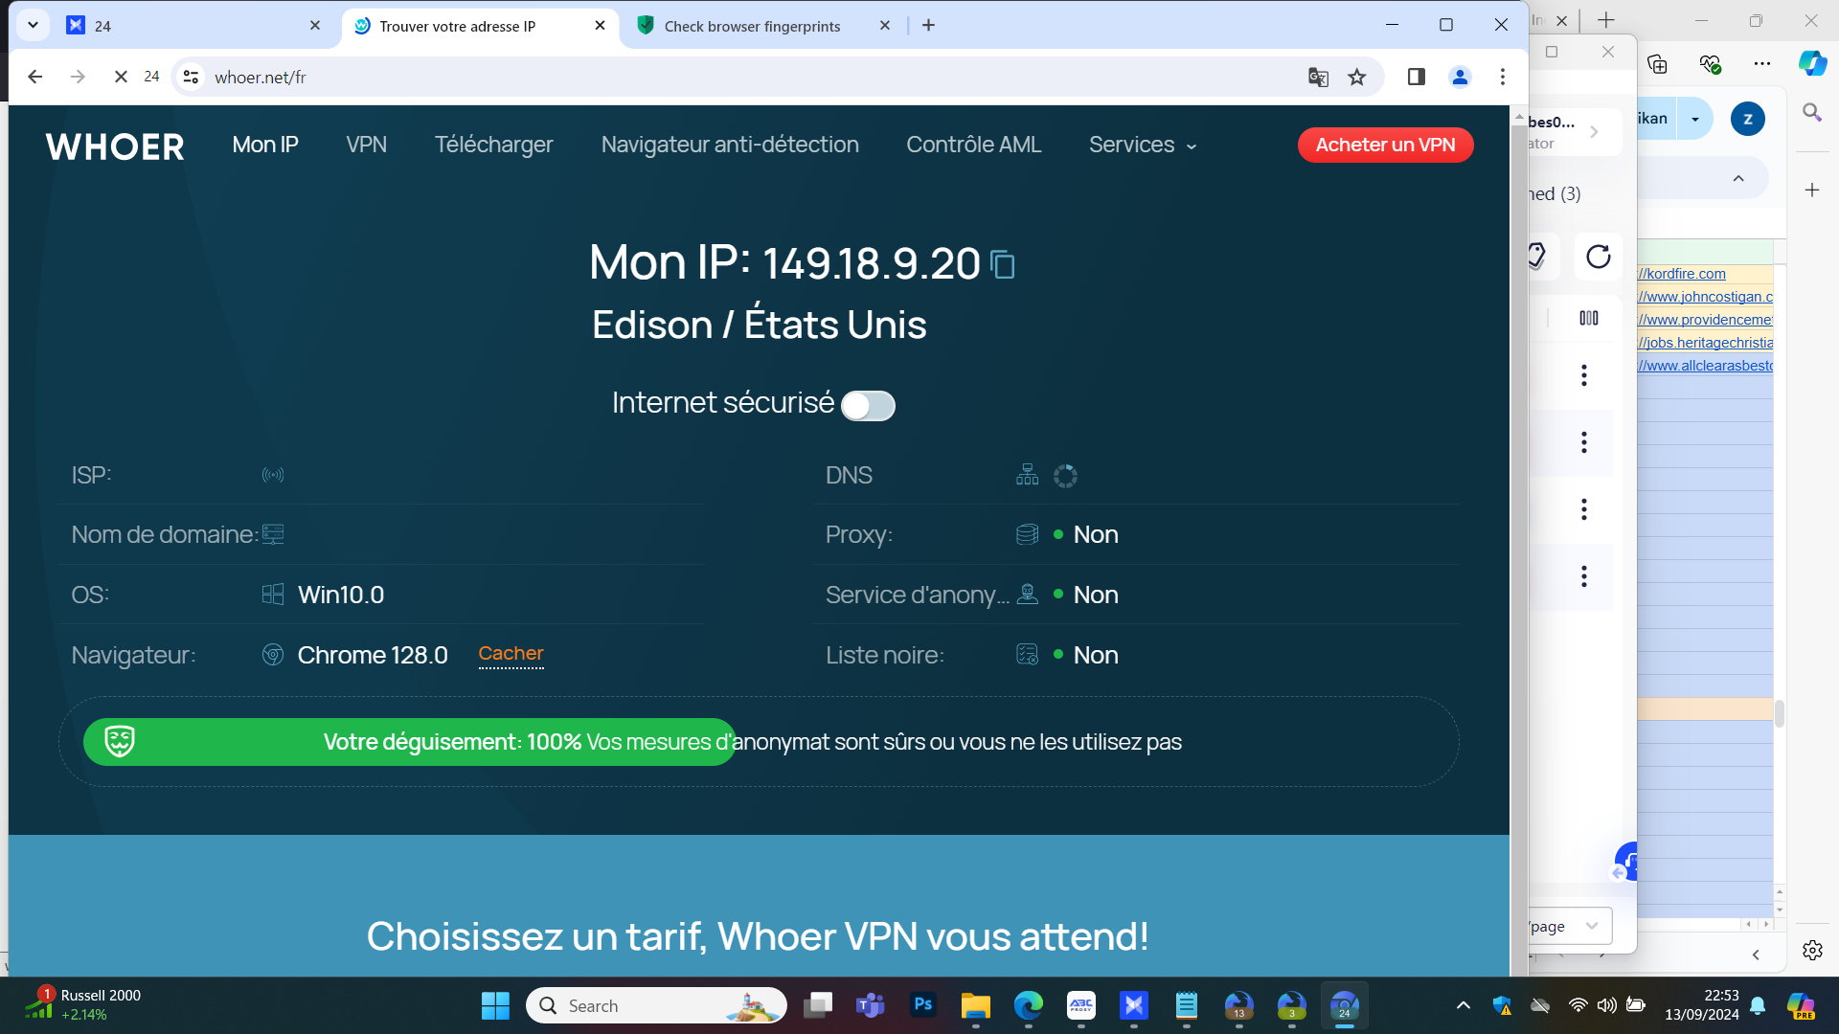Go back in Chrome
The image size is (1839, 1034).
[35, 77]
